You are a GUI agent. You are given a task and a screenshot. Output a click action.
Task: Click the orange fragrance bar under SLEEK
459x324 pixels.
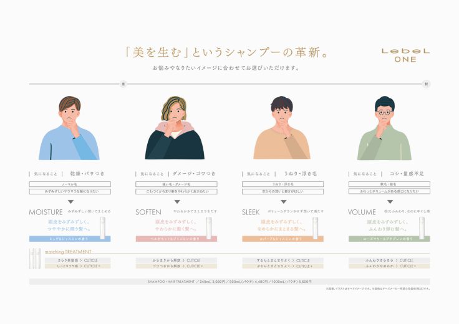283,239
